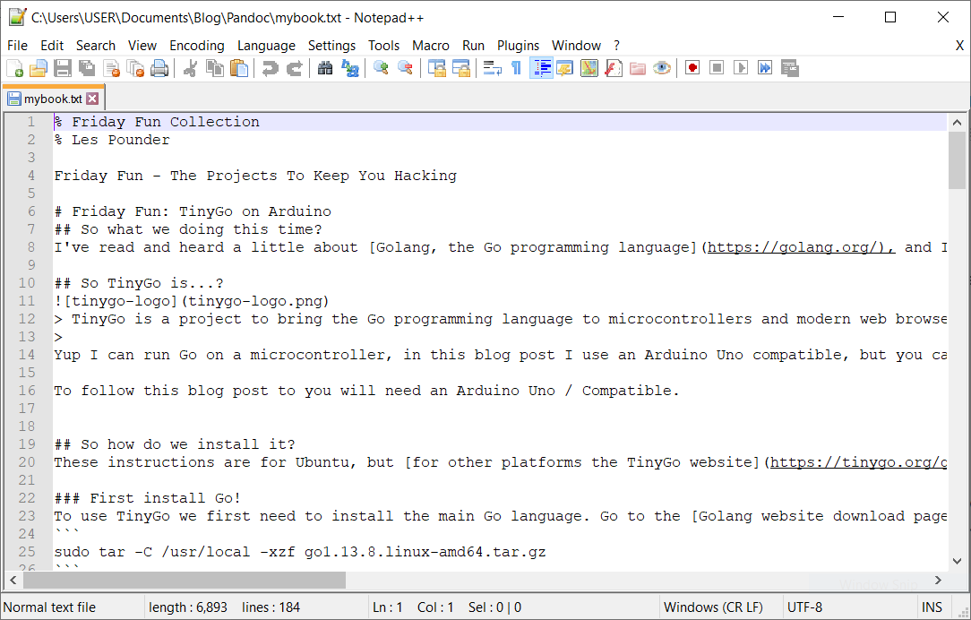
Task: Open the Run menu
Action: (473, 45)
